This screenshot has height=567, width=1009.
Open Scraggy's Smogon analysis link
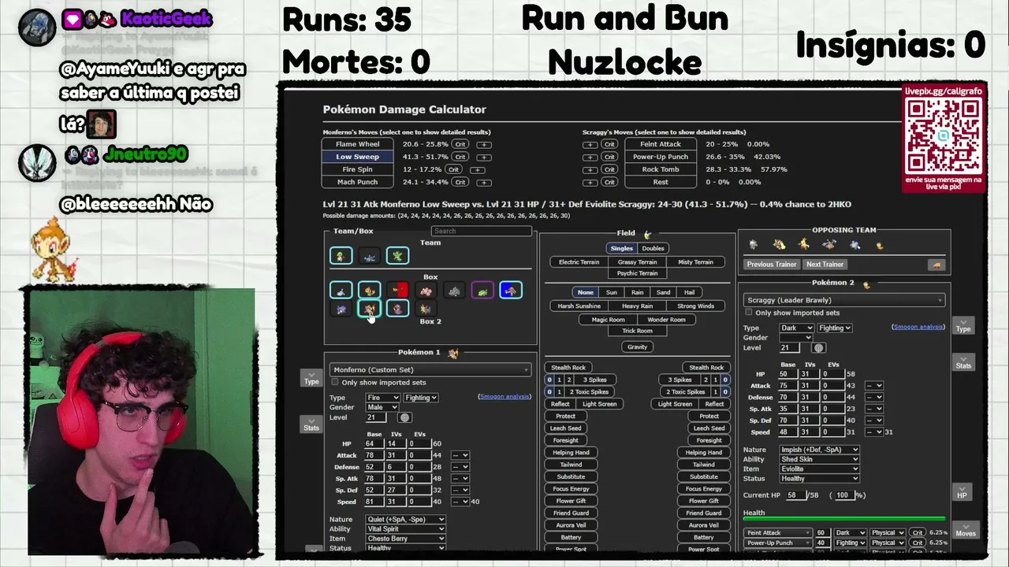[918, 327]
